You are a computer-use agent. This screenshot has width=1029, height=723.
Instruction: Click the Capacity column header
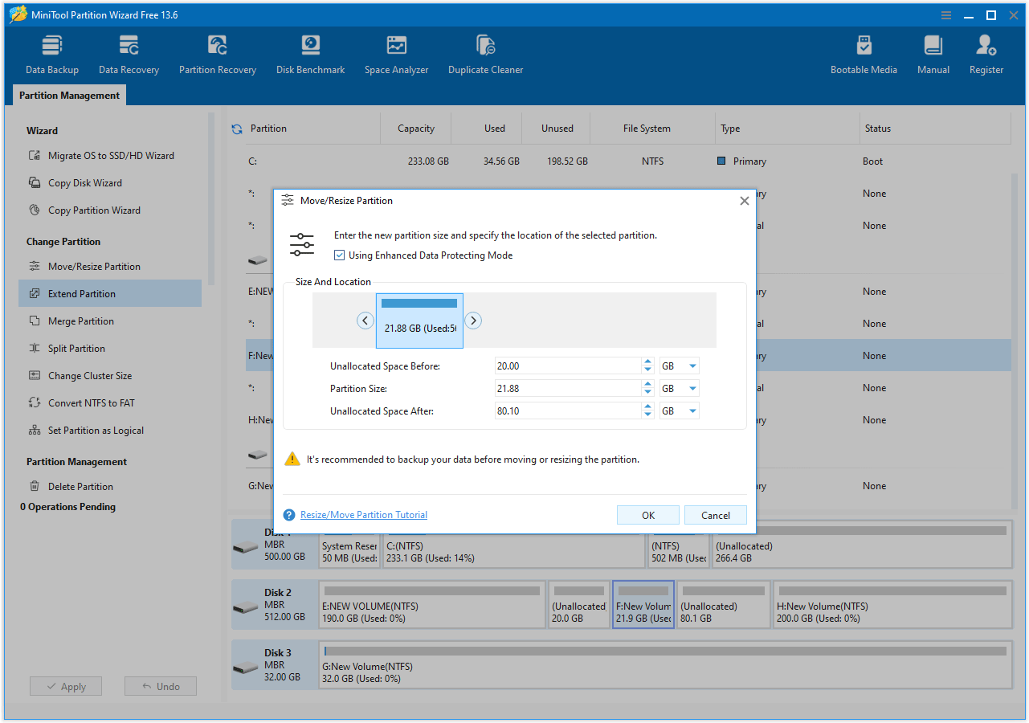coord(416,129)
